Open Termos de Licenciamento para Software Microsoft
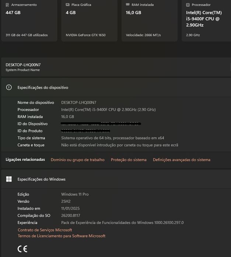The image size is (231, 257). click(62, 236)
